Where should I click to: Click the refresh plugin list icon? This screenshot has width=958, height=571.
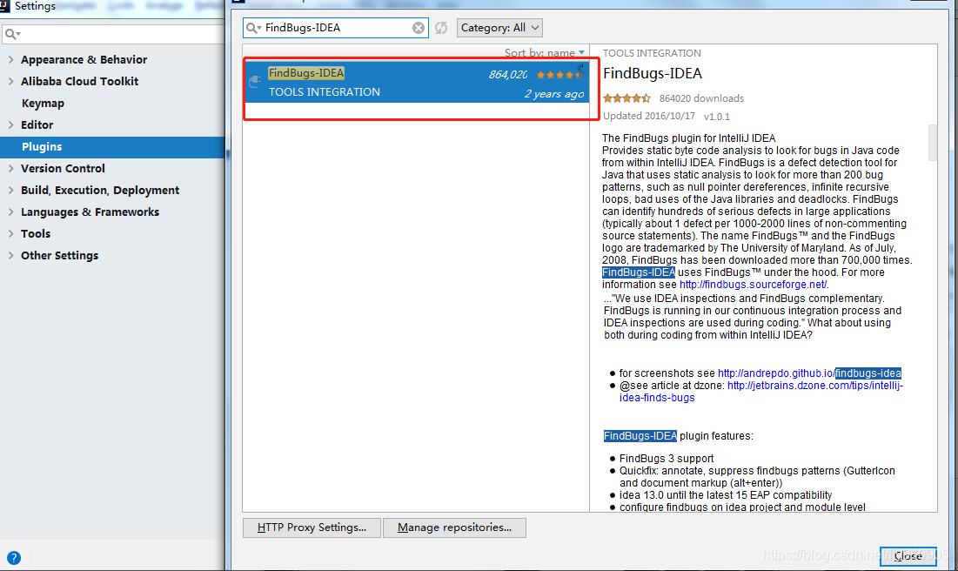coord(441,28)
